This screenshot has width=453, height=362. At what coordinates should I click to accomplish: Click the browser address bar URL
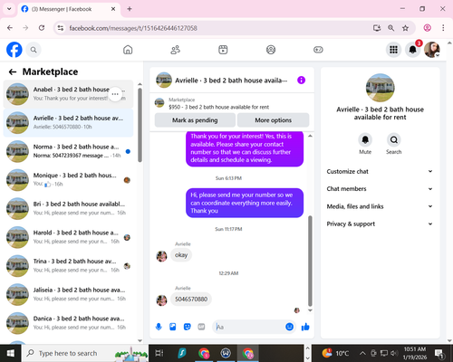coord(133,28)
